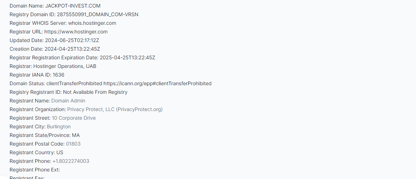Click the Registry Domain ID value
Screen dimensions: 416x179
[x=98, y=14]
